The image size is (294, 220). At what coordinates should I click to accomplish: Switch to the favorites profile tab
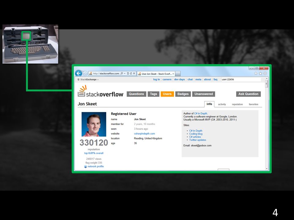pyautogui.click(x=254, y=105)
